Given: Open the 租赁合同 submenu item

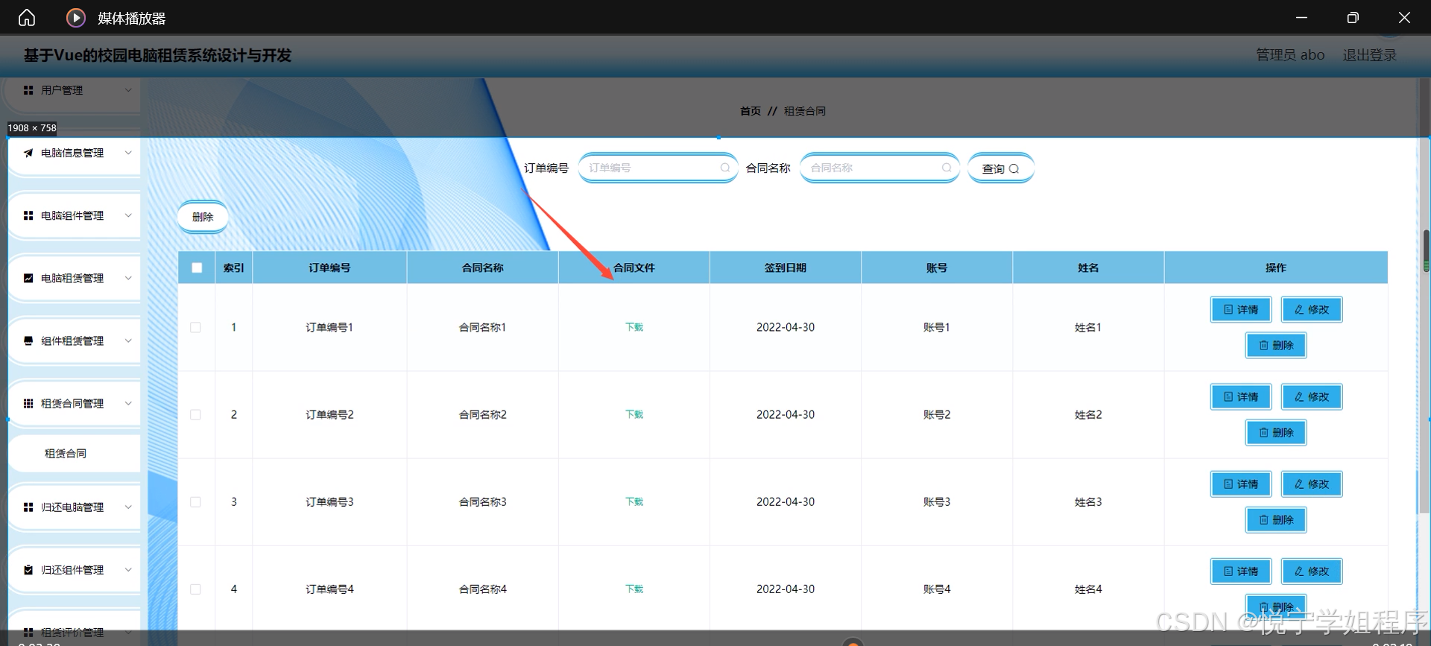Looking at the screenshot, I should [74, 453].
